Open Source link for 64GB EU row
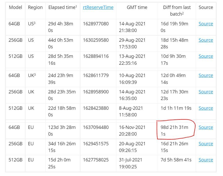The image size is (223, 176). click(x=206, y=127)
